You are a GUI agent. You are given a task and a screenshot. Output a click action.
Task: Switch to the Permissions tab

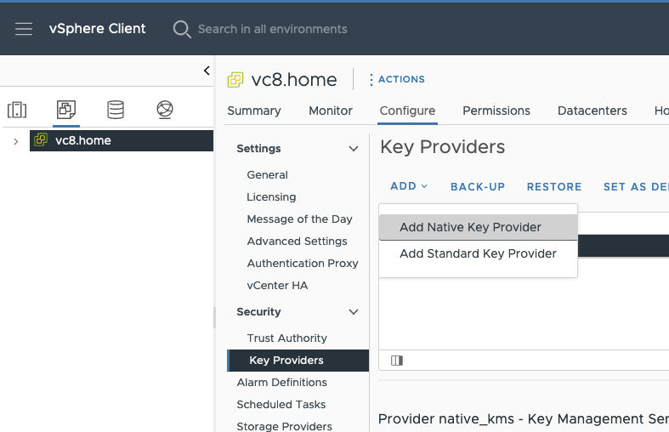pos(496,111)
